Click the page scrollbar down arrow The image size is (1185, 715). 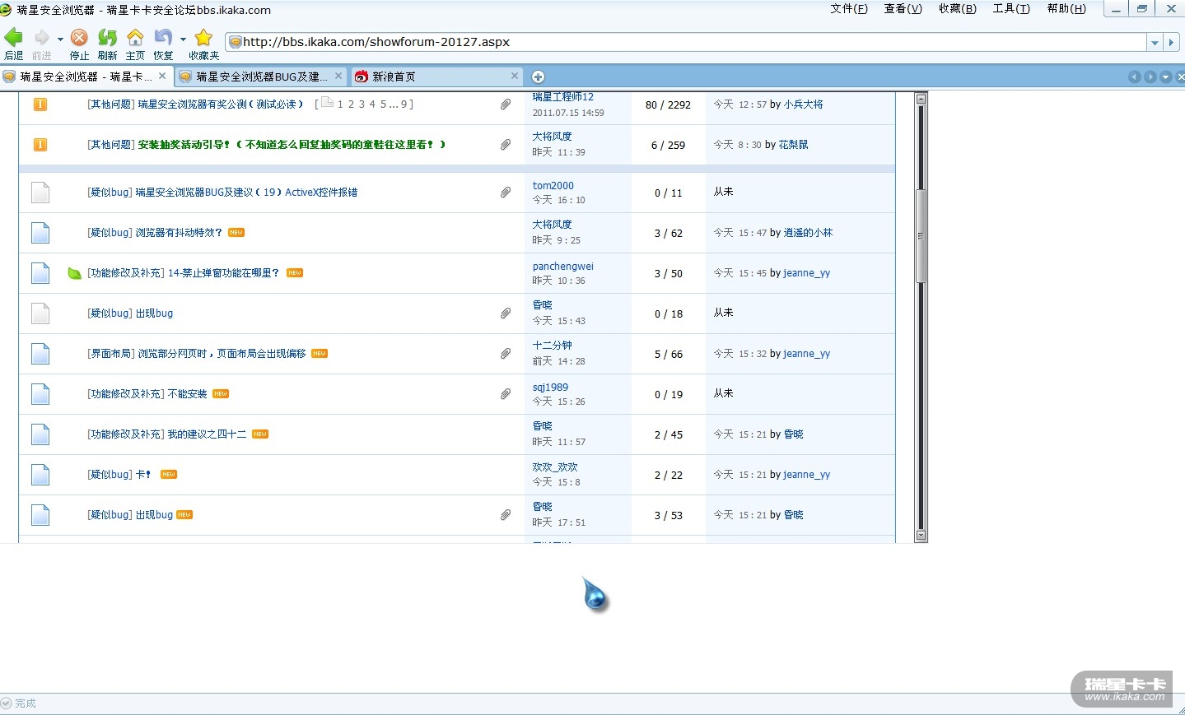pos(921,536)
